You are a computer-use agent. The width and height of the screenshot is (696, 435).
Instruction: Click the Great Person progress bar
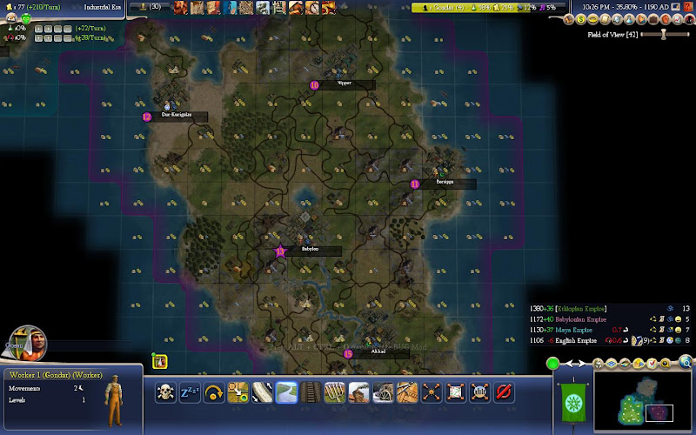click(x=488, y=7)
